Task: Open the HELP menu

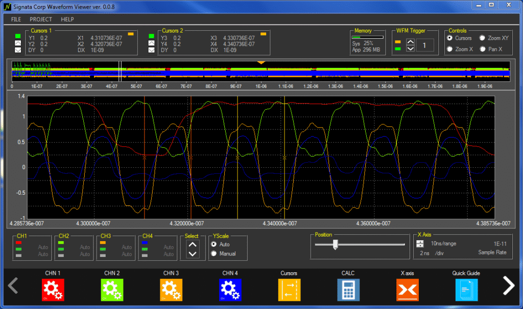Action: pos(67,19)
